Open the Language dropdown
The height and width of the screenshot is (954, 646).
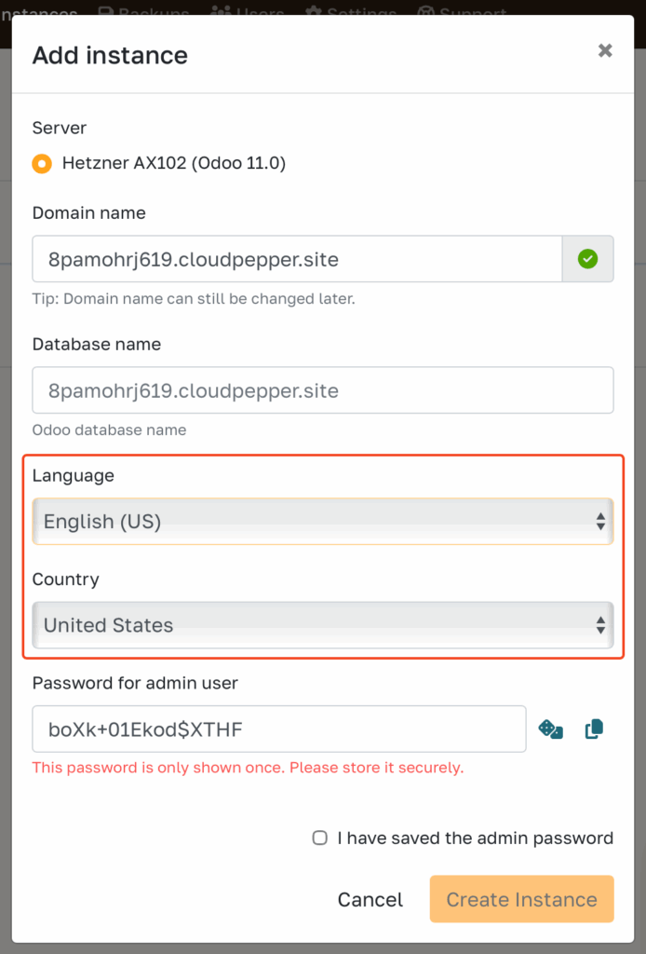click(x=323, y=521)
